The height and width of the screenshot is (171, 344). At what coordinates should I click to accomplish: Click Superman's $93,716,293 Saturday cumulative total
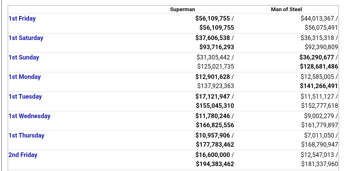click(x=217, y=47)
